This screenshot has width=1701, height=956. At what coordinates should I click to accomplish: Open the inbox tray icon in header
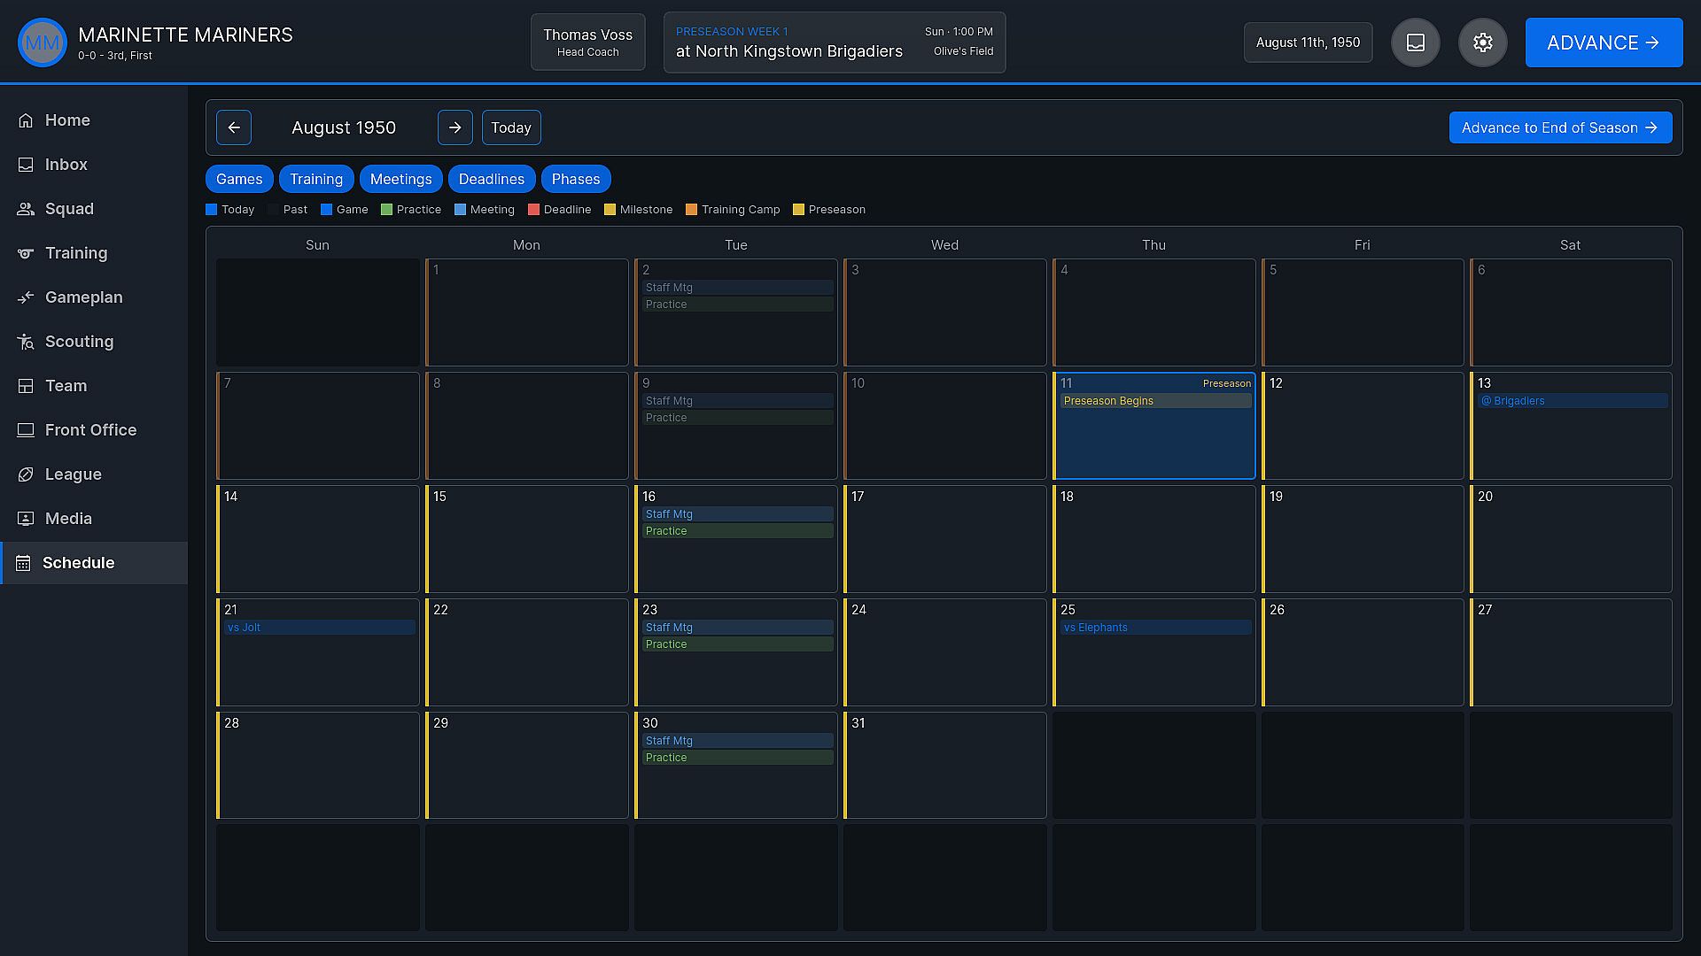(x=1416, y=42)
